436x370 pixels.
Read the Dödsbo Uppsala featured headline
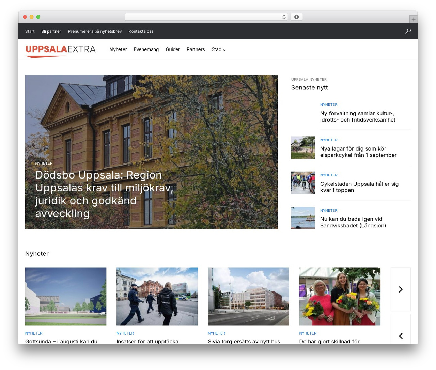click(104, 194)
